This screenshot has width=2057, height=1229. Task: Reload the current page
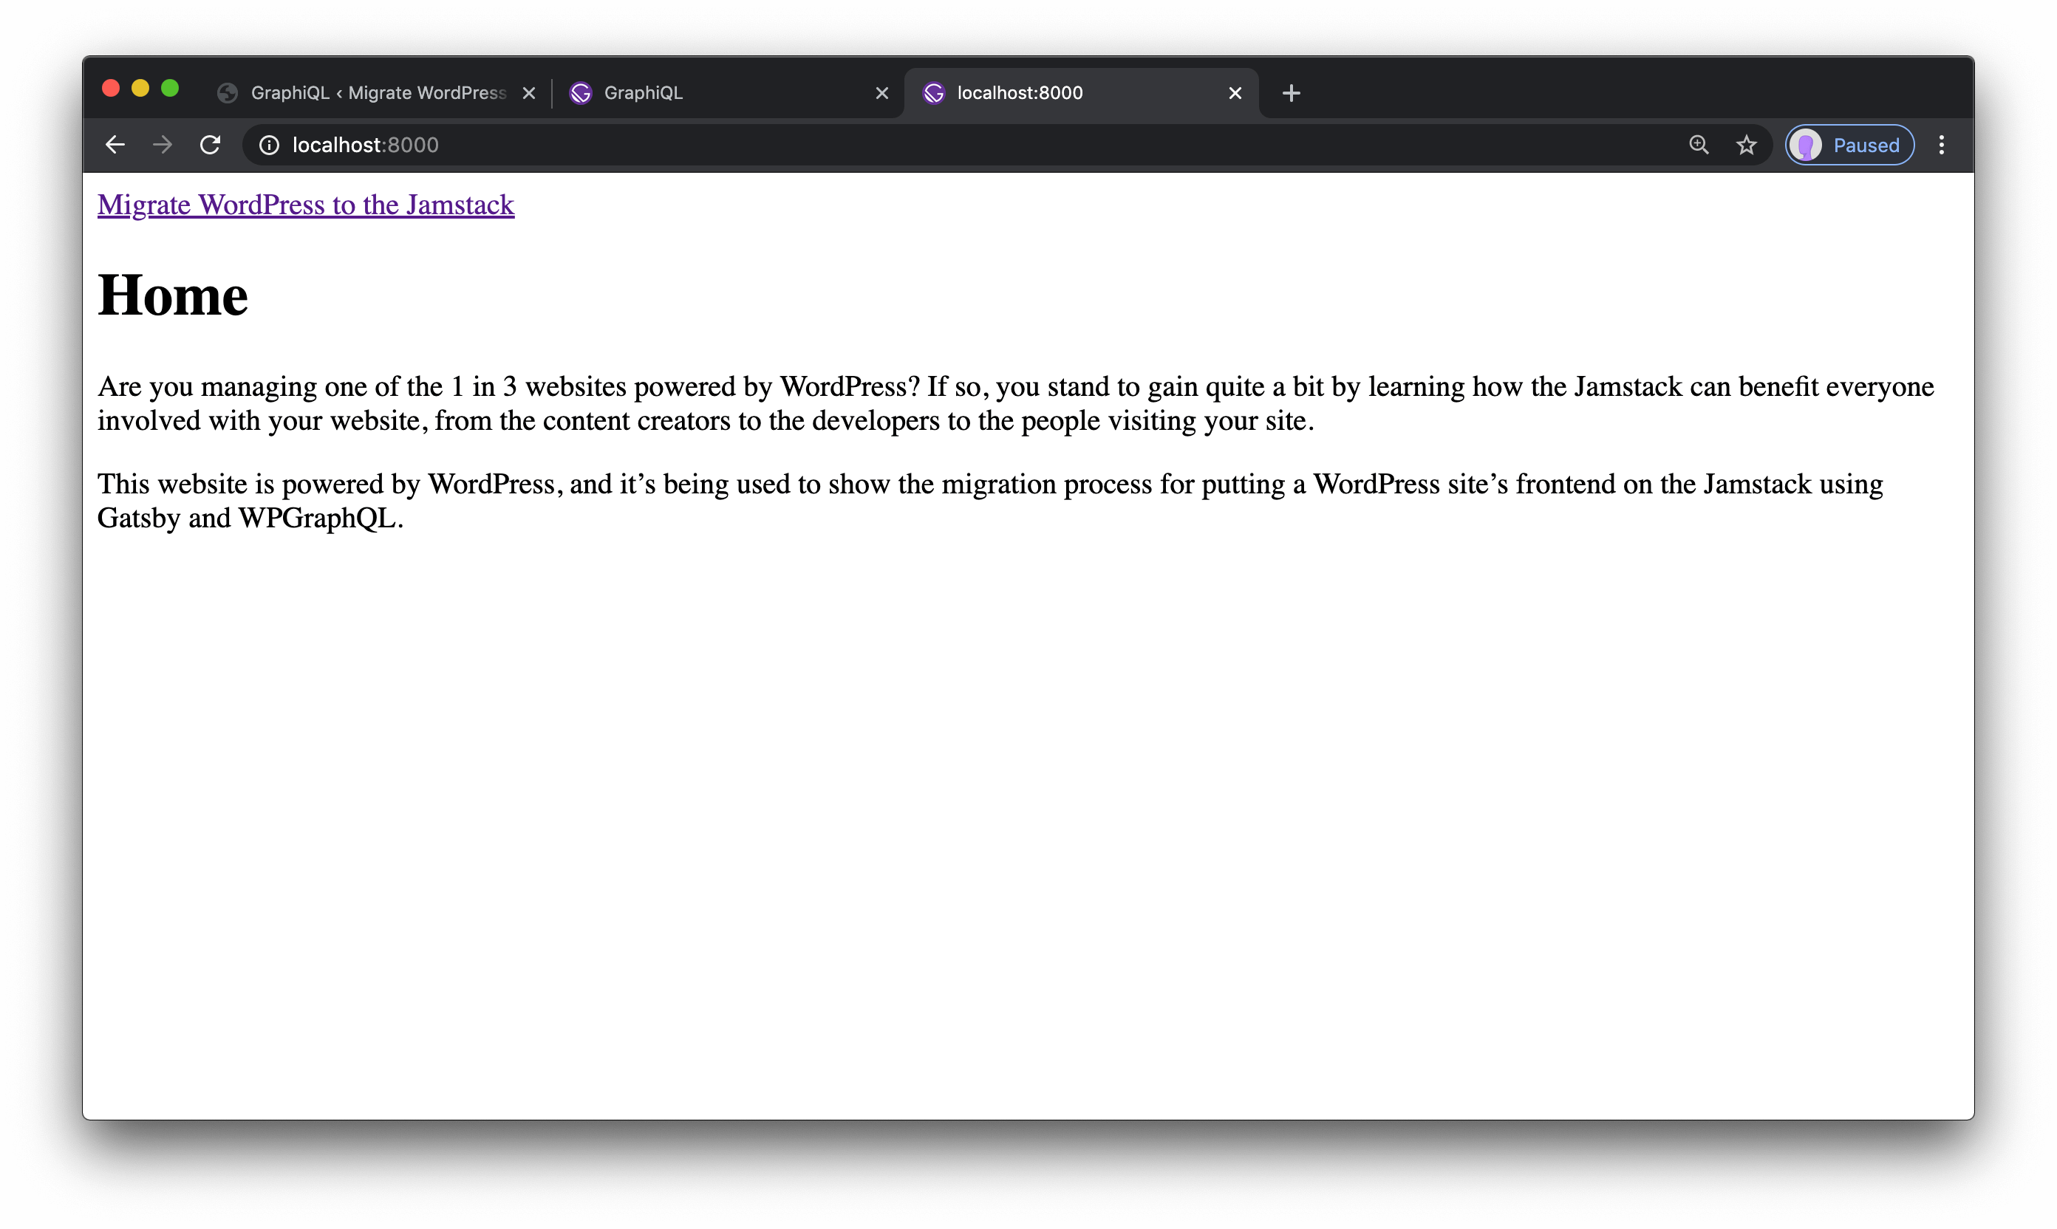211,145
